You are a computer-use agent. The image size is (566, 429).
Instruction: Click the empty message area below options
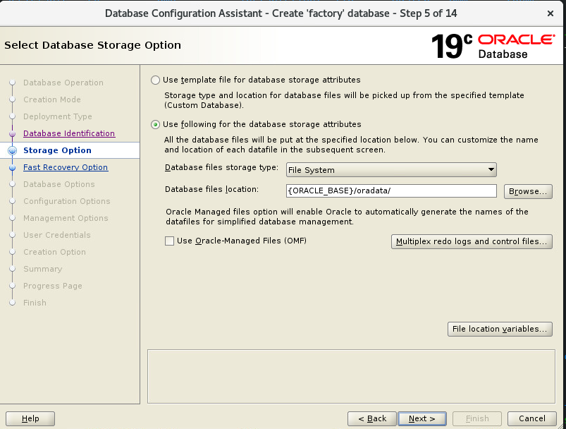351,376
